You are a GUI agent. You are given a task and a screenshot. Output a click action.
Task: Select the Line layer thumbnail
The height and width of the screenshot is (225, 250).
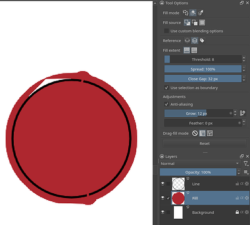(178, 184)
